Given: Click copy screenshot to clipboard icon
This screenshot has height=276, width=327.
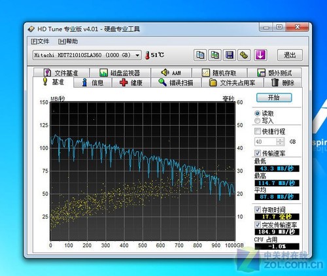Looking at the screenshot, I should [215, 55].
